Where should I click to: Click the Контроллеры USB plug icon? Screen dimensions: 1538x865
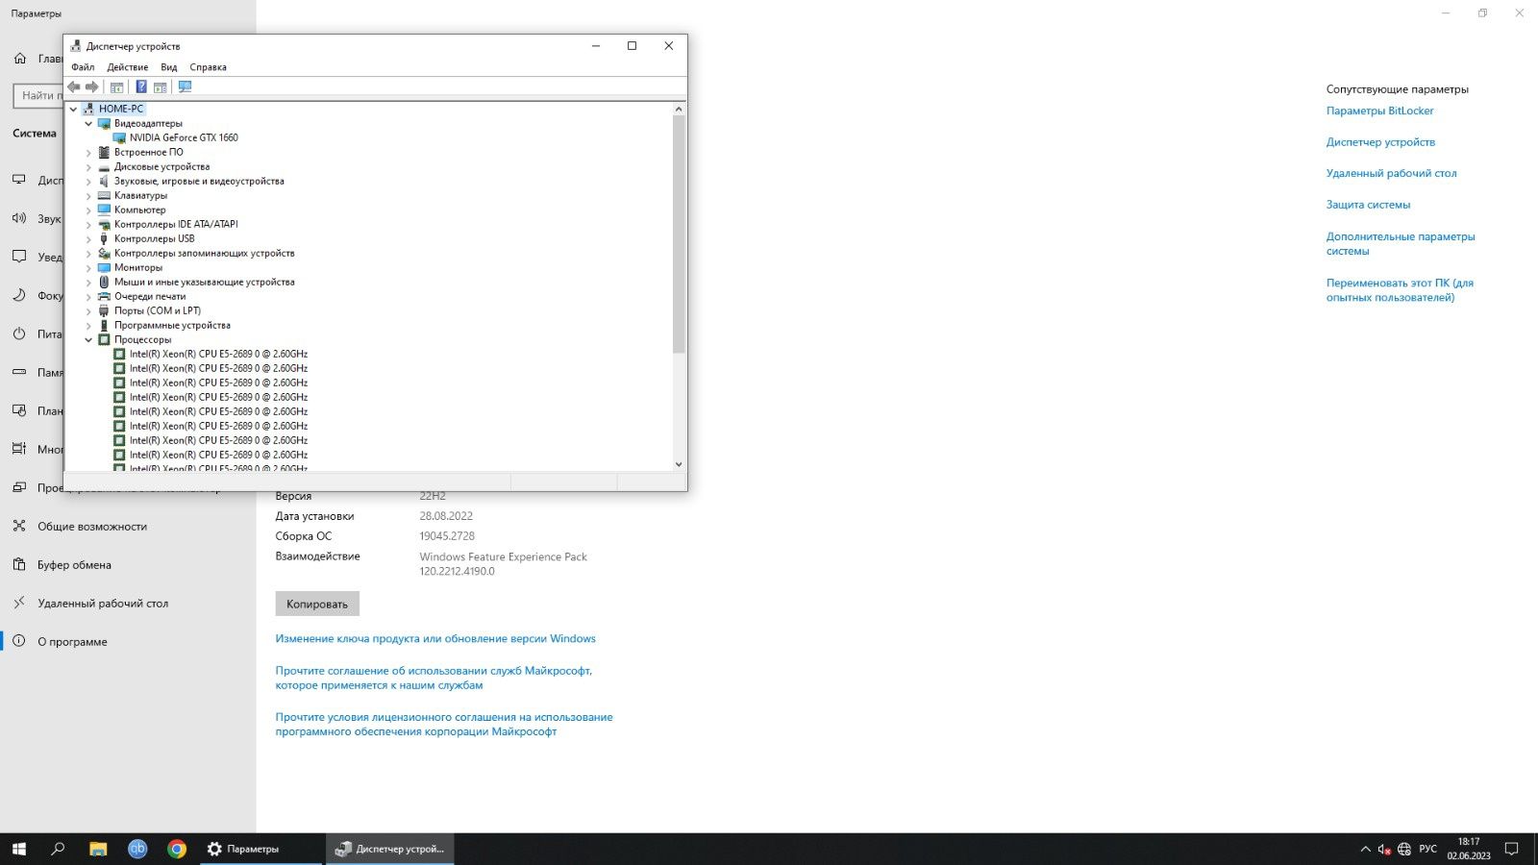pyautogui.click(x=104, y=238)
